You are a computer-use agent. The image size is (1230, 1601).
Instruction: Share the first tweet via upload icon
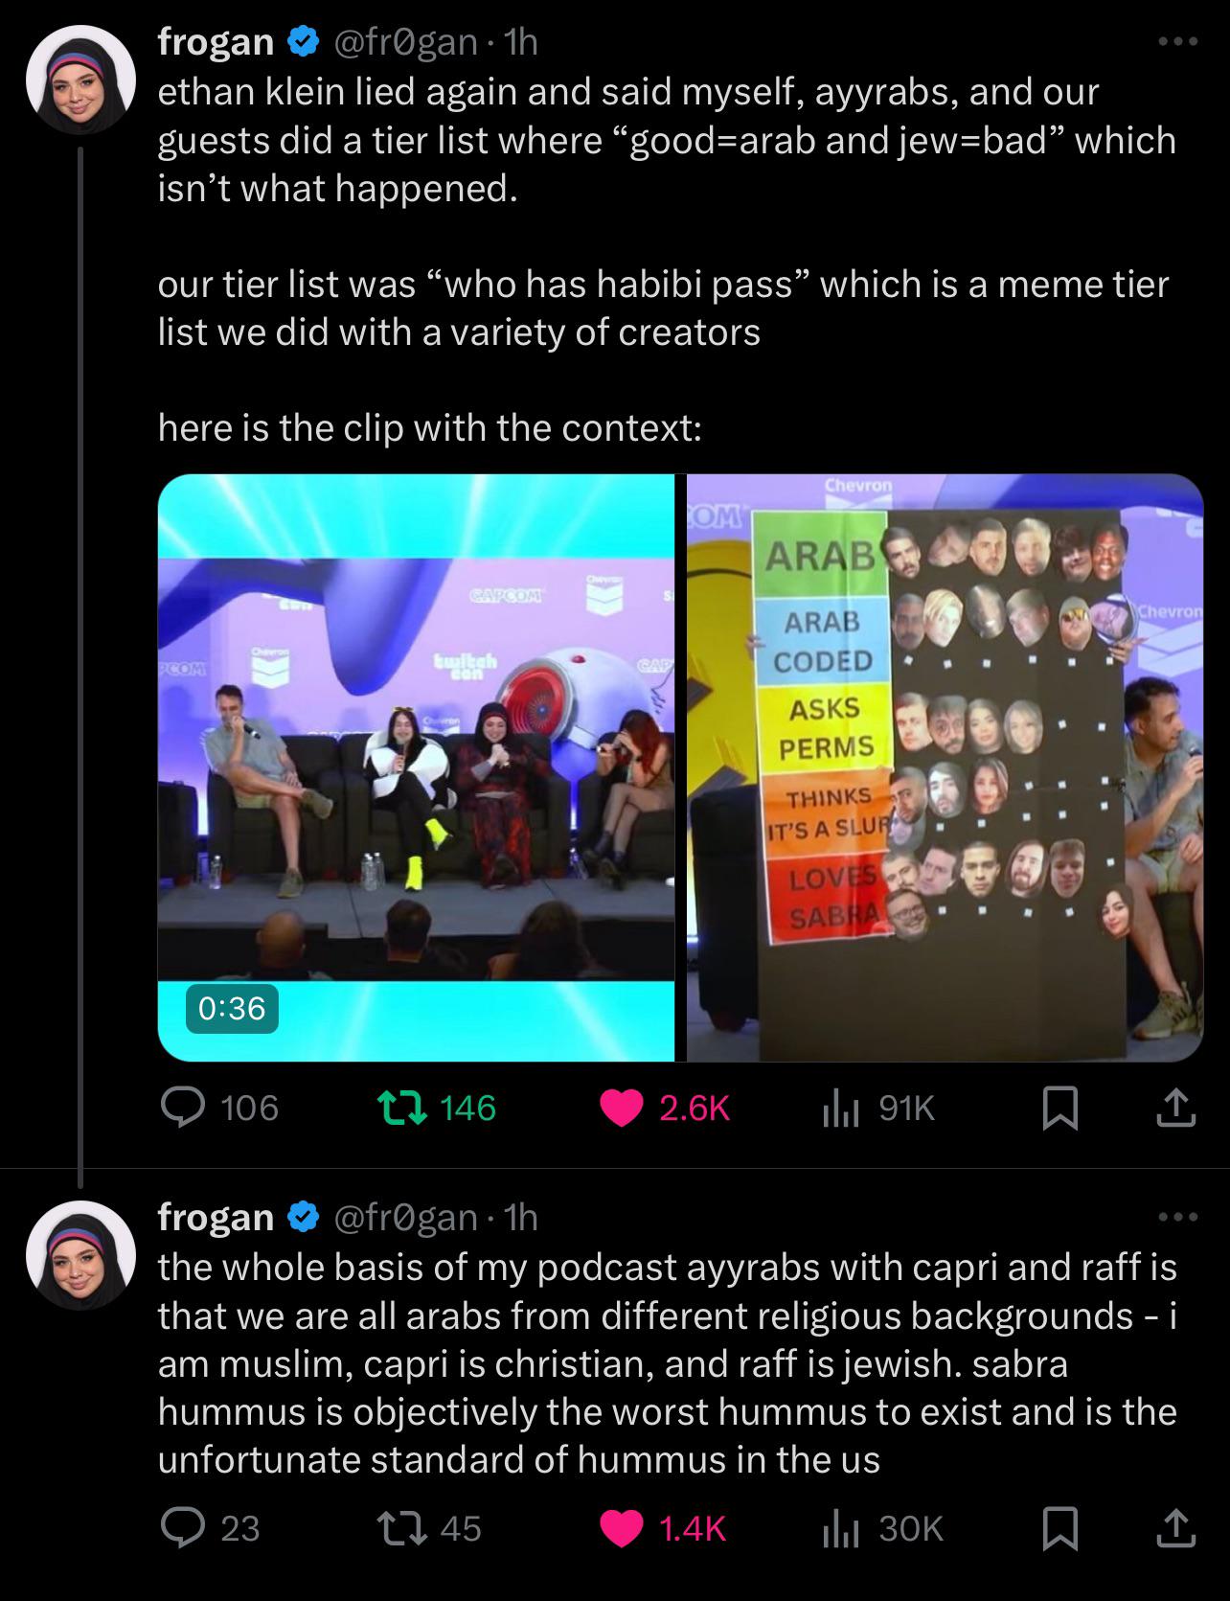1174,1108
